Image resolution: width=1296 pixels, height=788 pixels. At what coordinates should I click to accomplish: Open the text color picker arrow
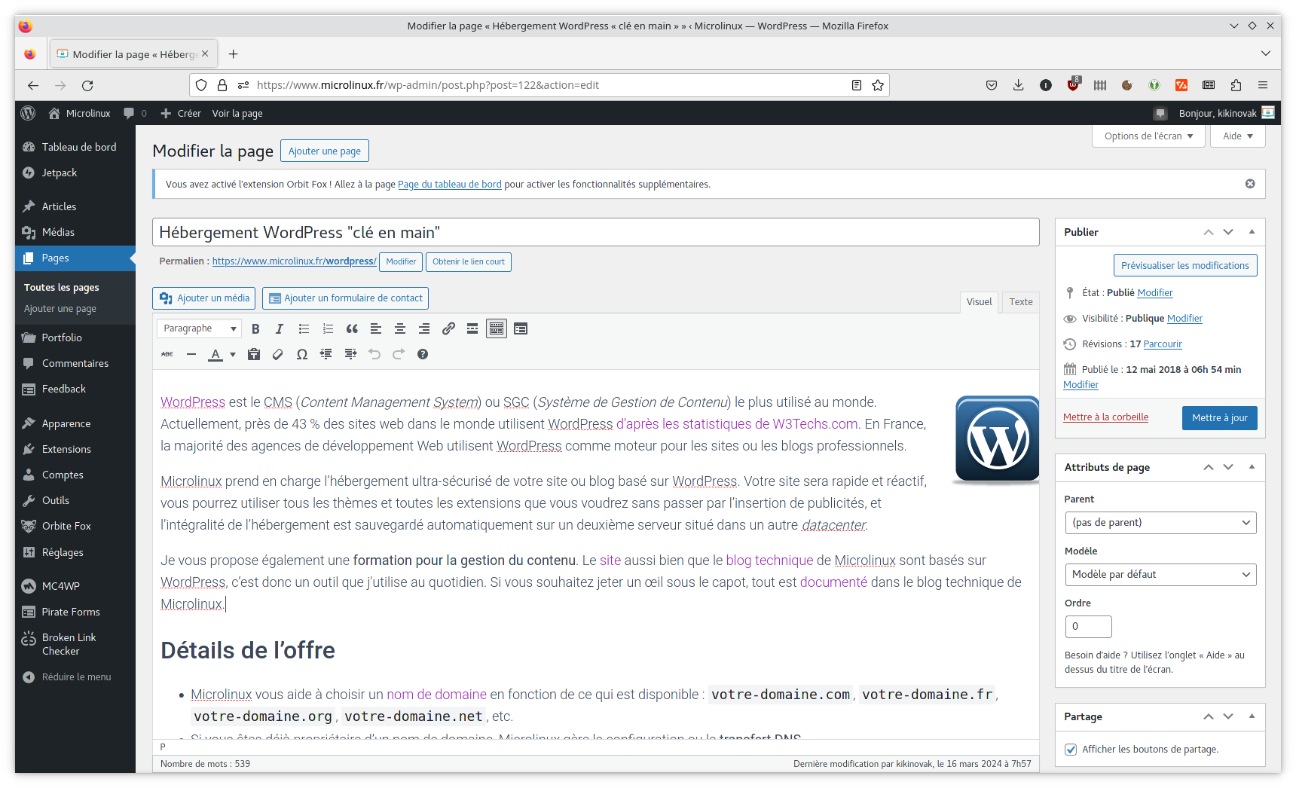tap(233, 354)
